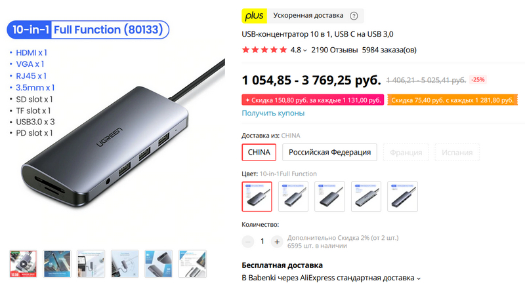Expand the AliExpress standard delivery options
The height and width of the screenshot is (285, 525).
pyautogui.click(x=418, y=278)
